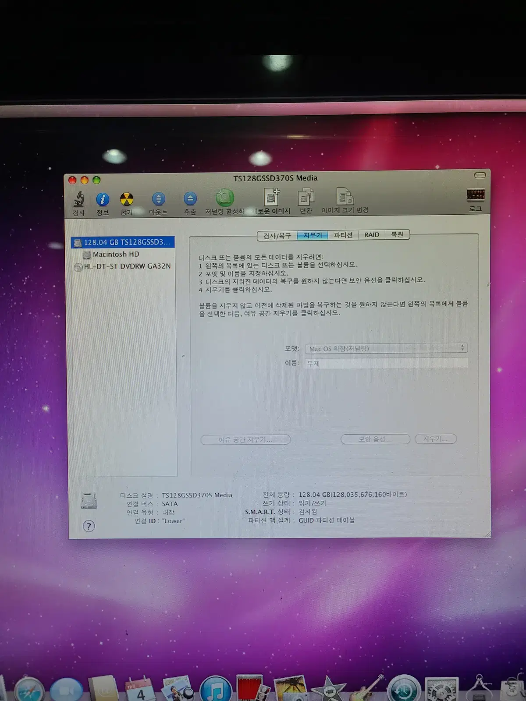526x701 pixels.
Task: Click the 새로운 이미지 (New Image) icon
Action: click(x=272, y=197)
